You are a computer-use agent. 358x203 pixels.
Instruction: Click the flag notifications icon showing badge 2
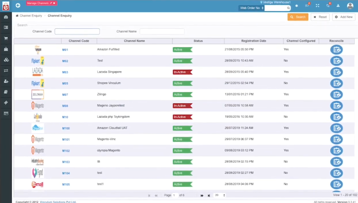click(x=307, y=6)
